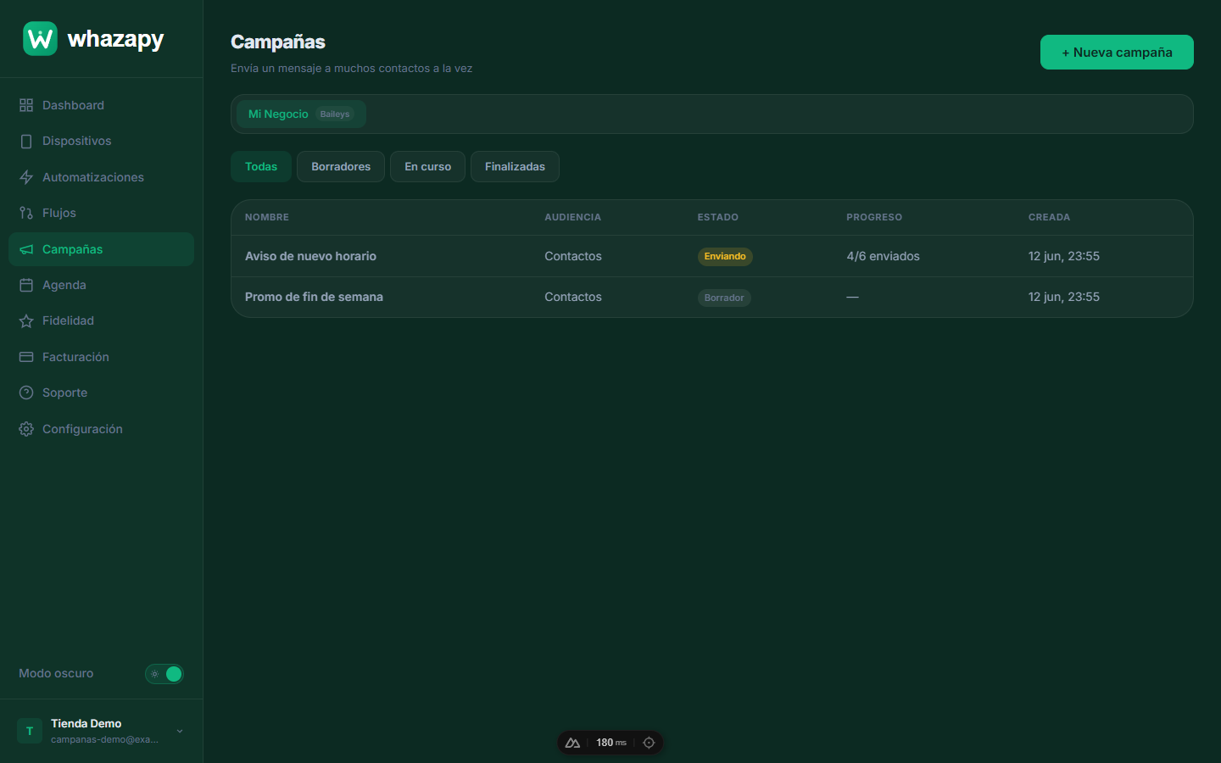Click creation date of Promo de fin de semana
This screenshot has width=1221, height=763.
pos(1064,297)
